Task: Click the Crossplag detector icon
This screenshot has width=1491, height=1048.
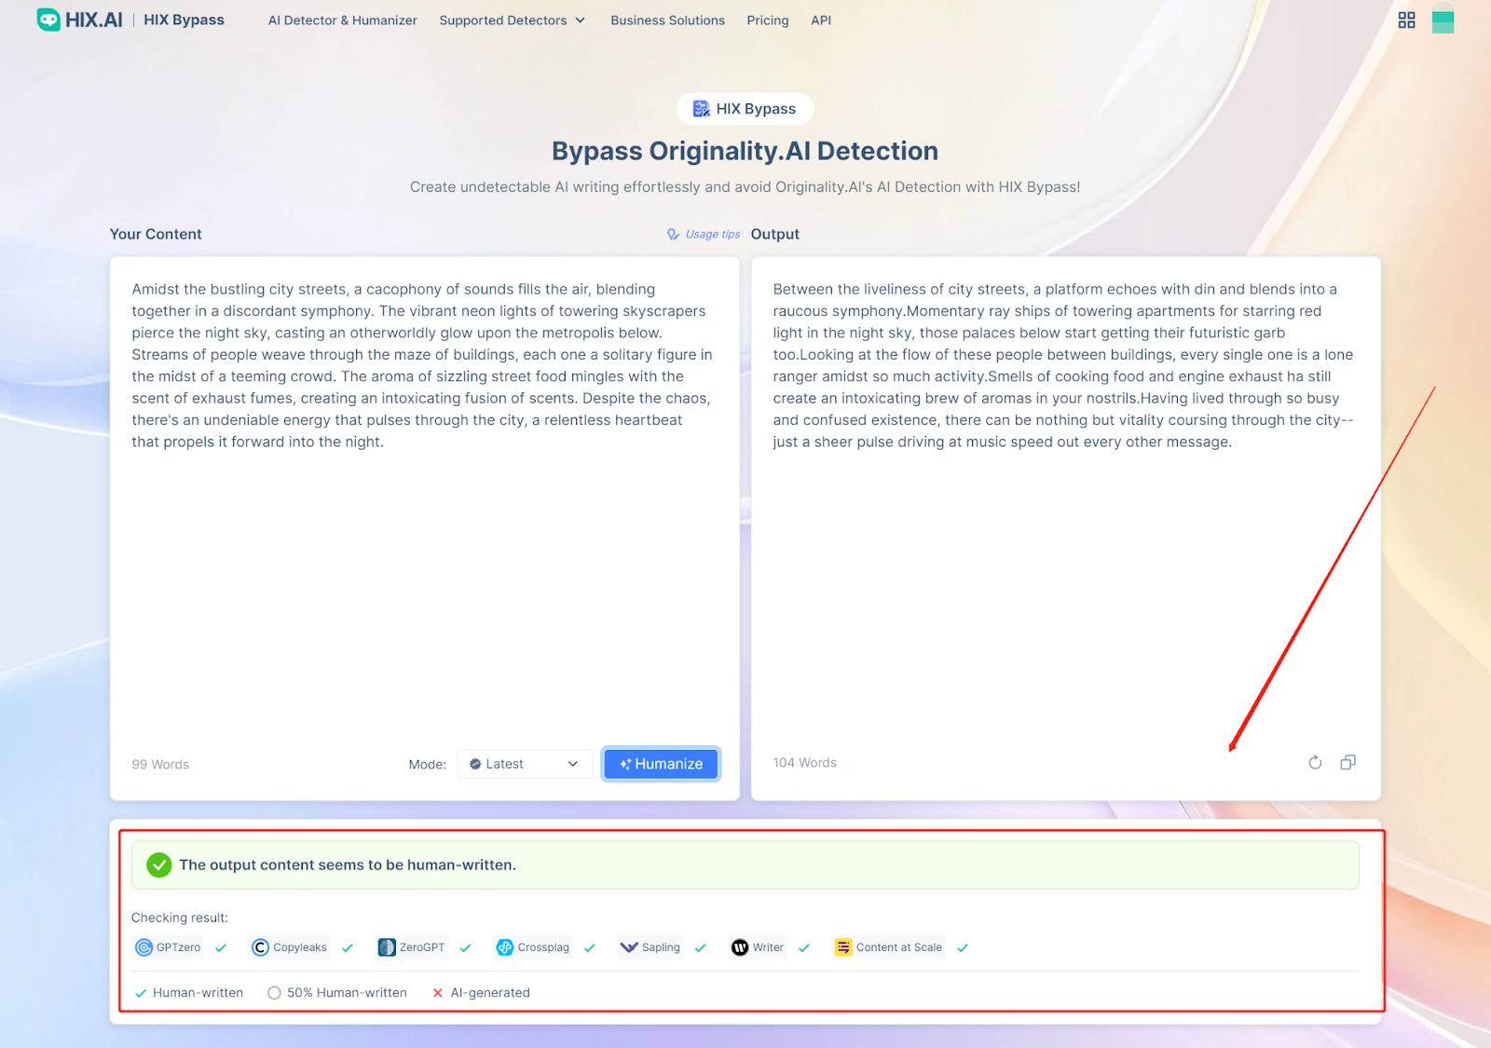Action: [x=505, y=947]
